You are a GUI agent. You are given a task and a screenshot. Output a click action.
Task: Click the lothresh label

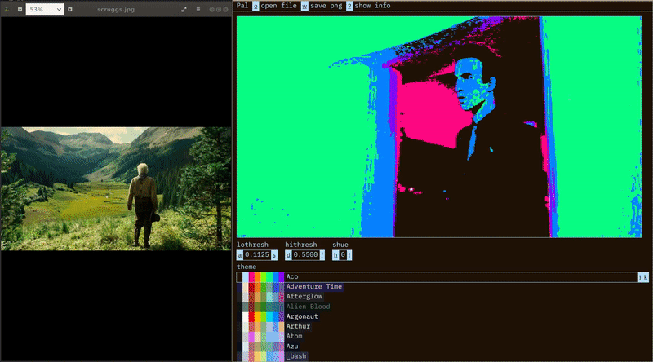pyautogui.click(x=252, y=245)
